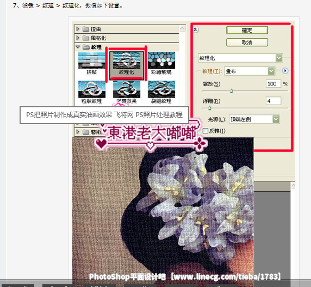Expand the 藝術 filter folder

pyautogui.click(x=78, y=132)
